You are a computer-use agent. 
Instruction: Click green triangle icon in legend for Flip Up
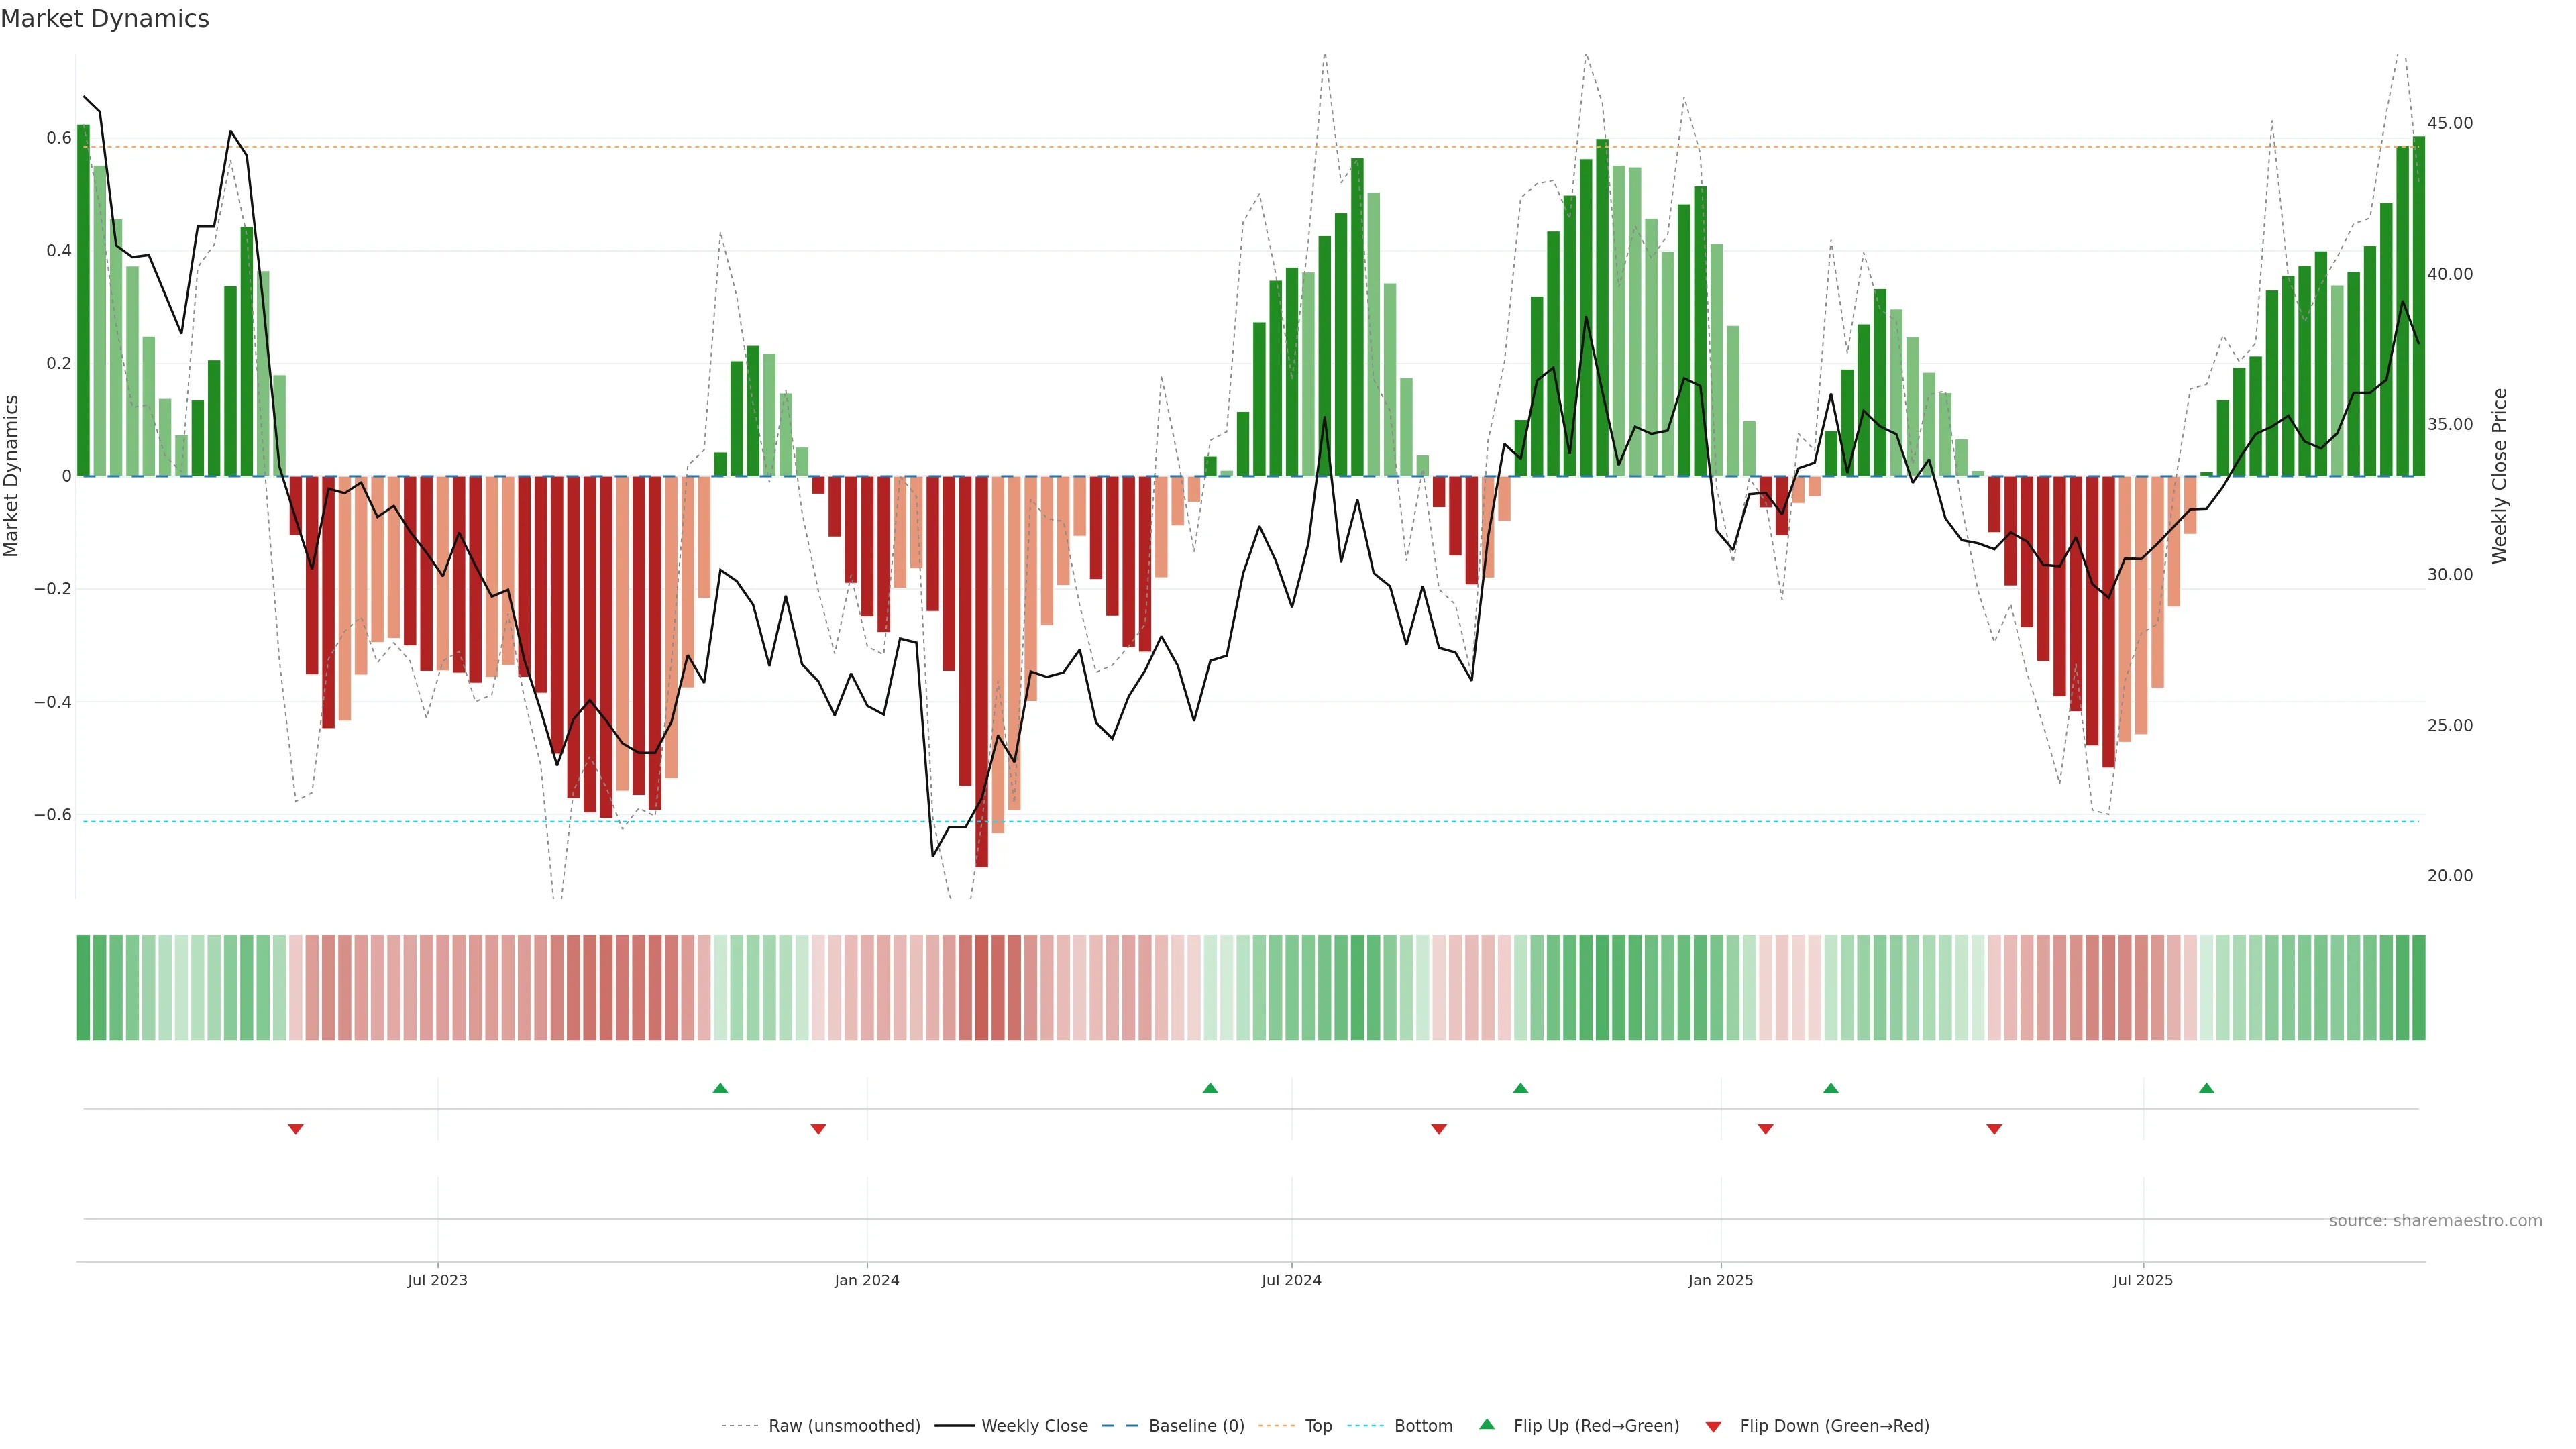(1487, 1424)
